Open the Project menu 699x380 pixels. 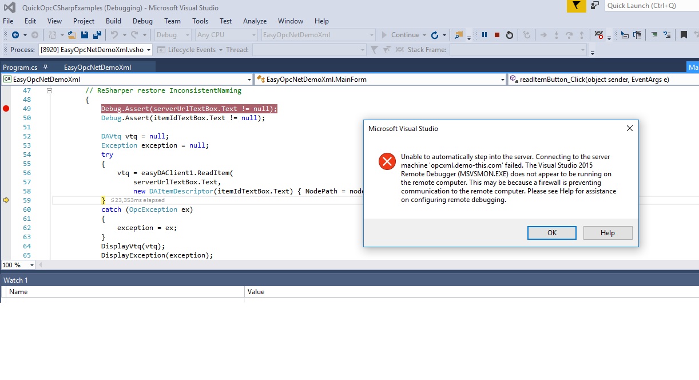(x=84, y=21)
